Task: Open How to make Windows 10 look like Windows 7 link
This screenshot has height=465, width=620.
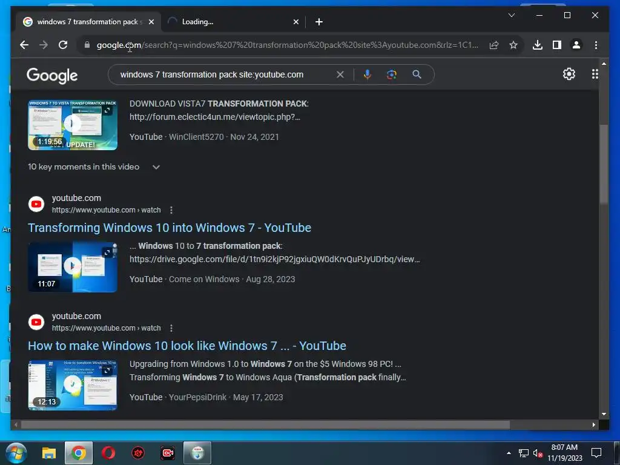Action: point(187,346)
